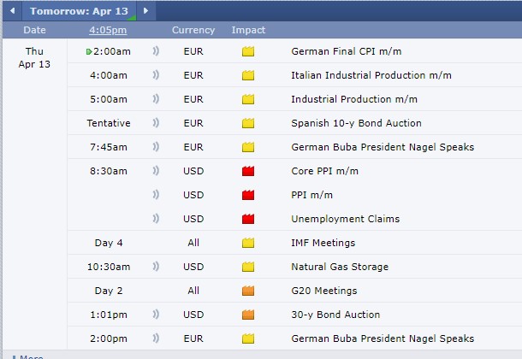The image size is (522, 359).
Task: Go to previous day using left arrow
Action: point(13,11)
